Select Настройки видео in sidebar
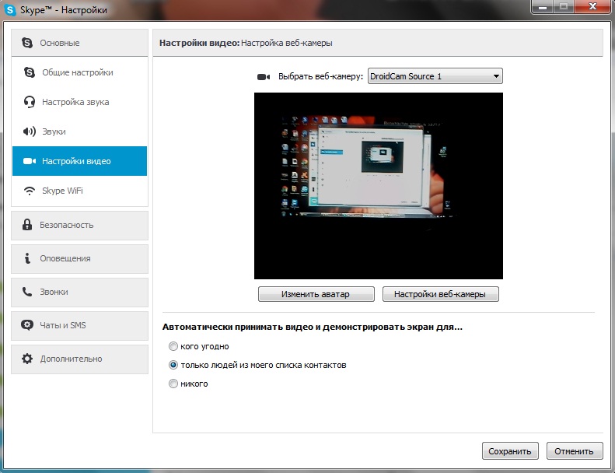Screen dimensions: 615x473 pyautogui.click(x=79, y=161)
